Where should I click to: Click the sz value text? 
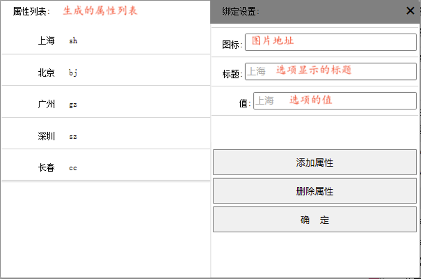(73, 137)
